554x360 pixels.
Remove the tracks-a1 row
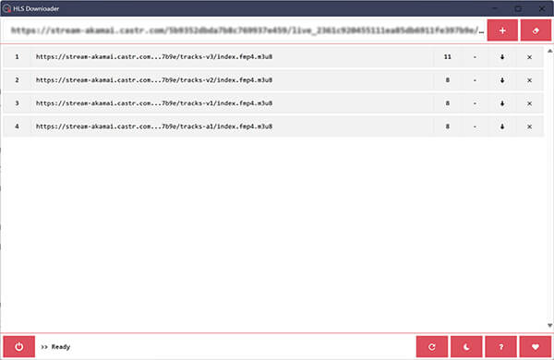[529, 126]
